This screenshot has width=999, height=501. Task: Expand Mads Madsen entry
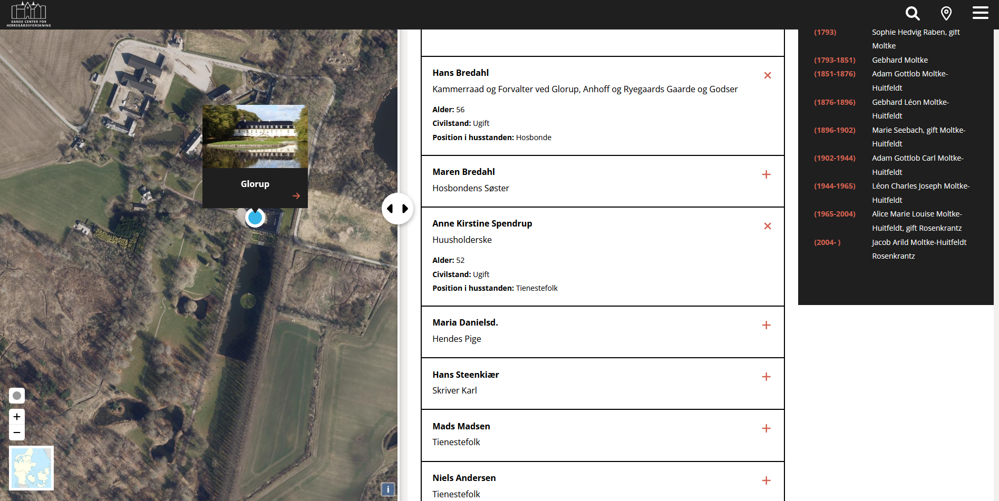[x=766, y=428]
